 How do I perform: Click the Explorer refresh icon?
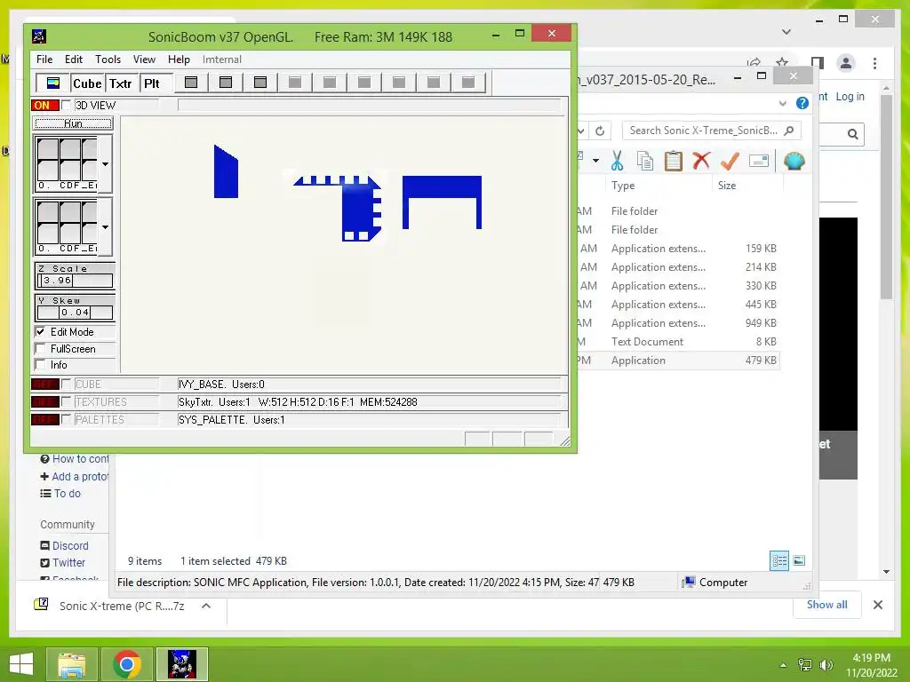point(600,131)
